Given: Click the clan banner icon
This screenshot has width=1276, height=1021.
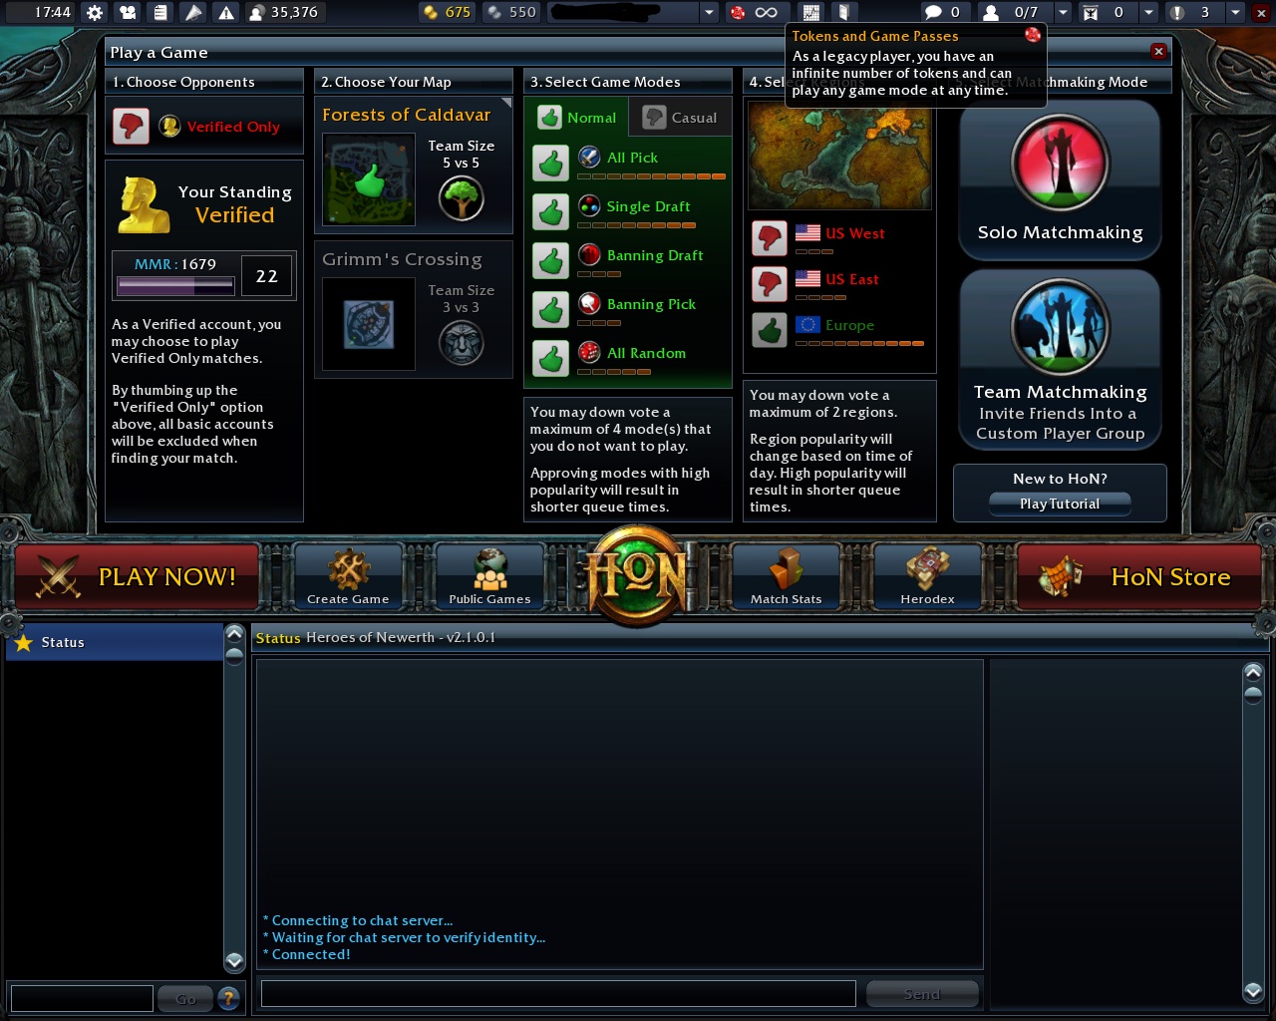Looking at the screenshot, I should click(1091, 13).
